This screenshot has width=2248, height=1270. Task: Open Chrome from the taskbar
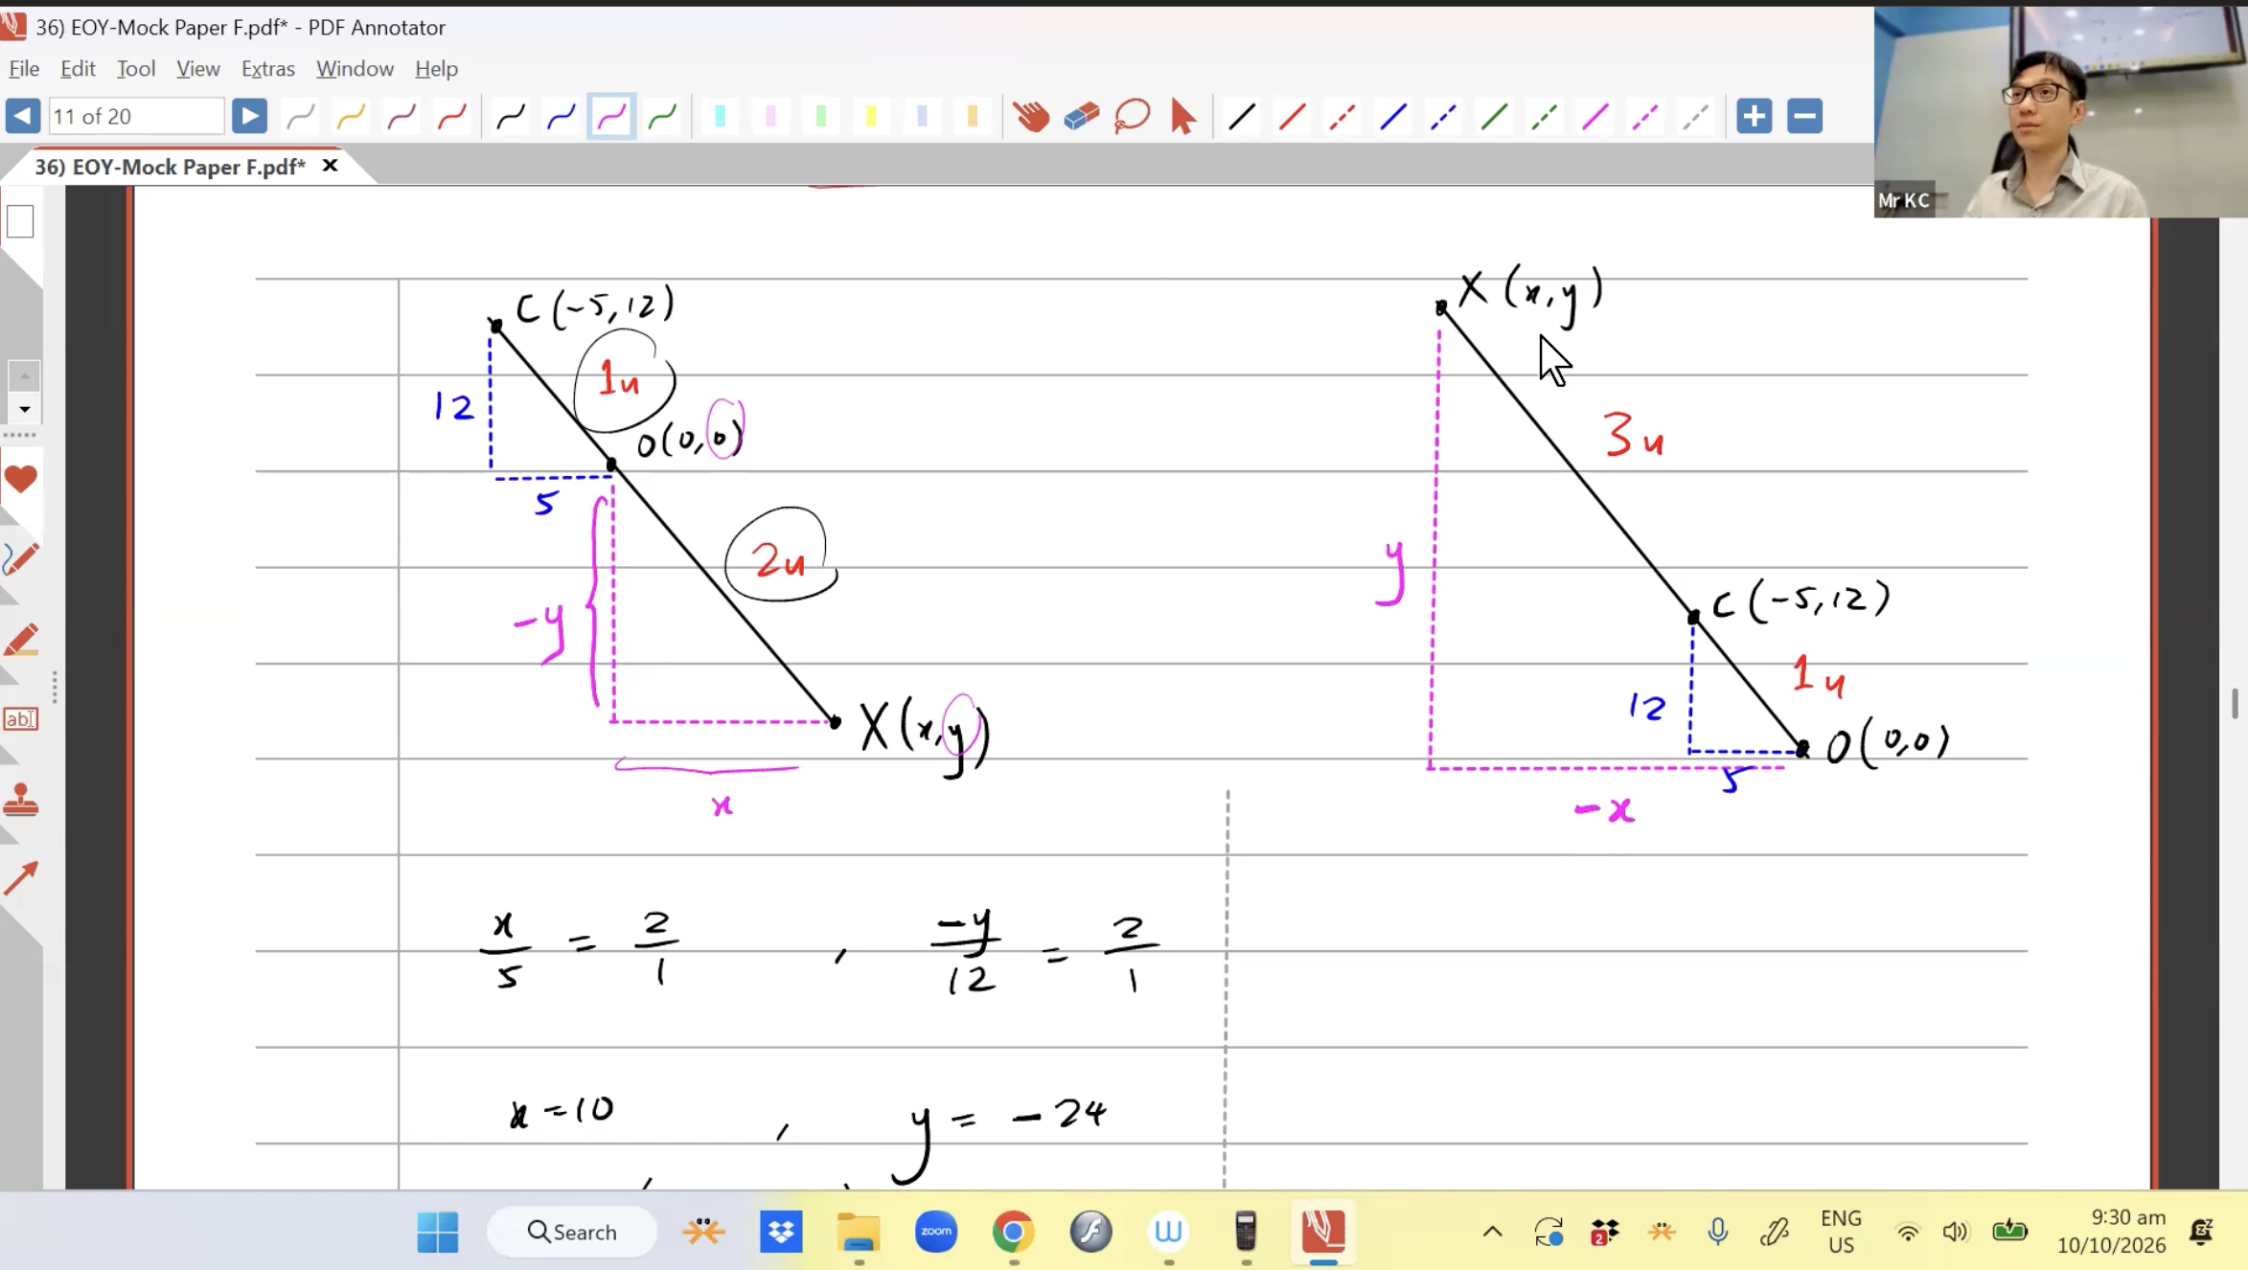(x=1013, y=1232)
